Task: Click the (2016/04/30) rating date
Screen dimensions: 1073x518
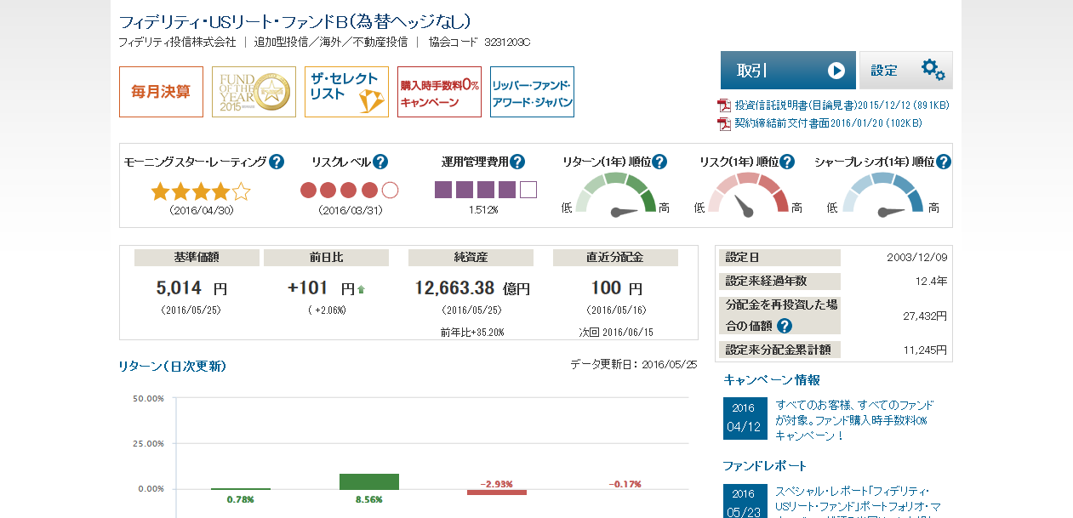Action: click(x=202, y=209)
